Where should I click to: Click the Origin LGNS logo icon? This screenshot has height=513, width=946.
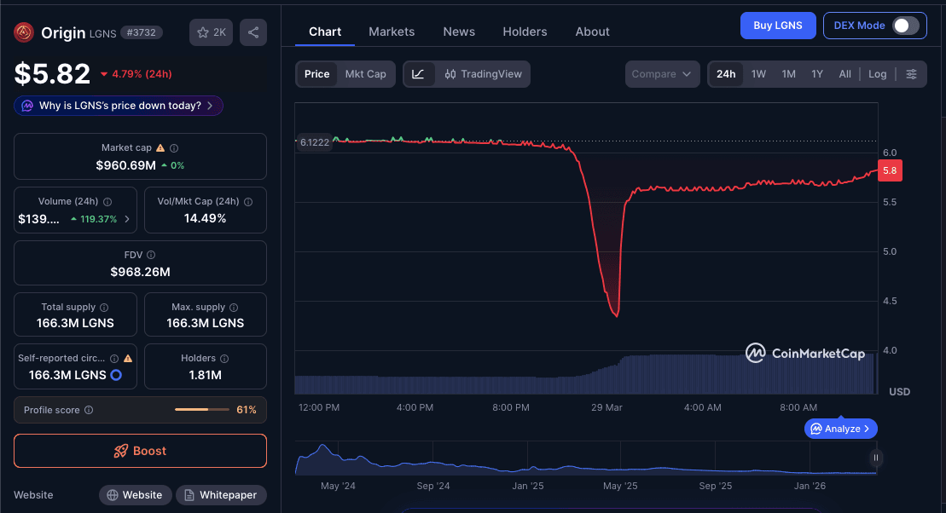tap(24, 32)
